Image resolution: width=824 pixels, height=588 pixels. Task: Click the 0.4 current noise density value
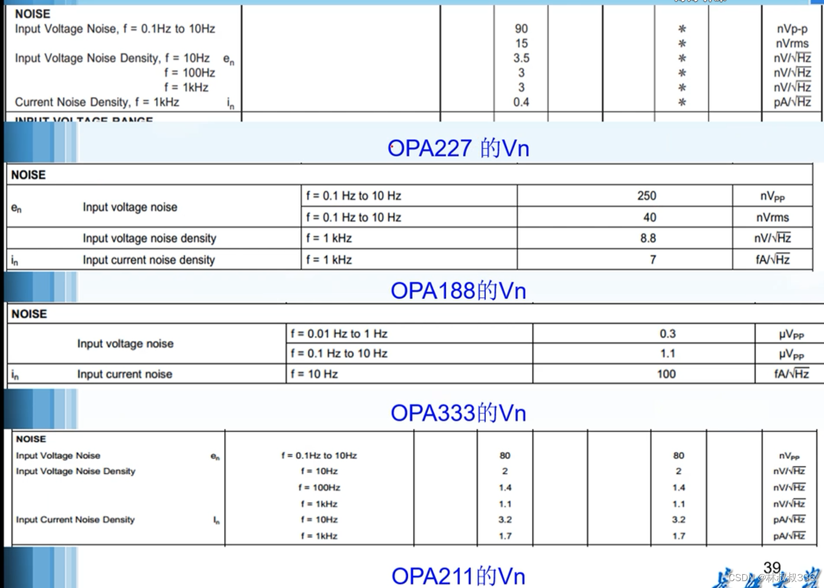(522, 102)
